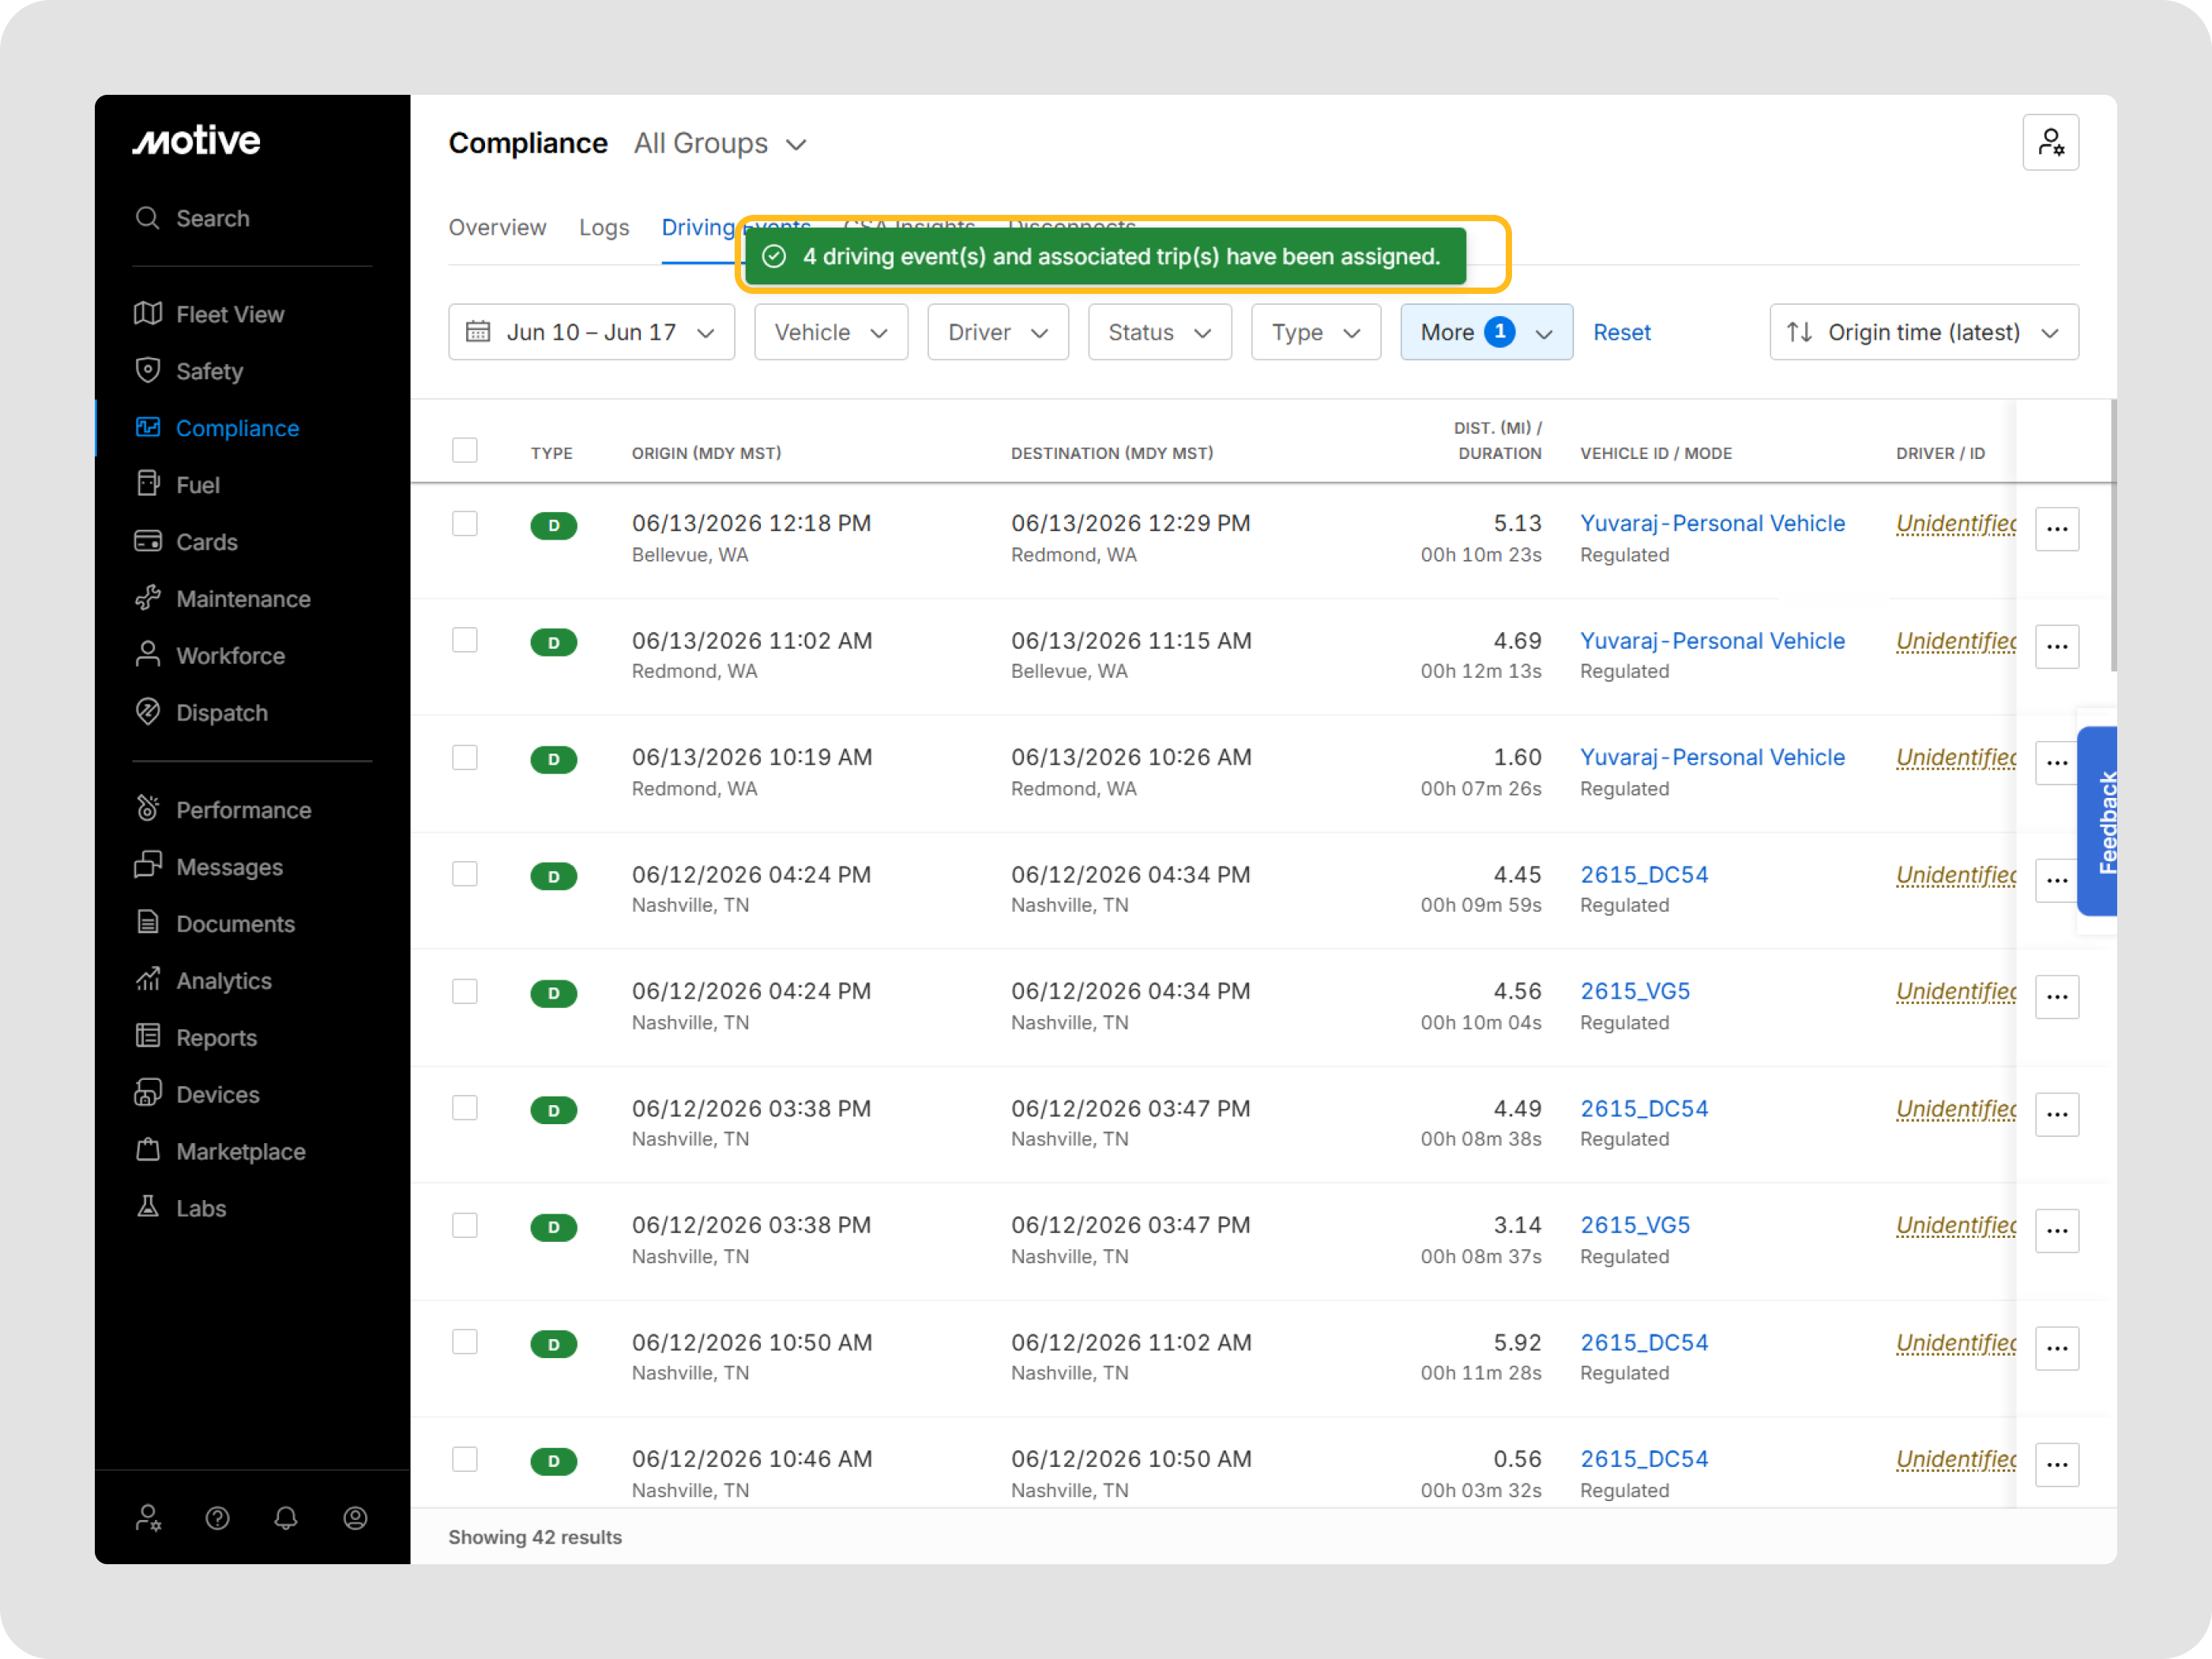Open the user settings icon at top right
This screenshot has width=2212, height=1659.
[x=2050, y=143]
